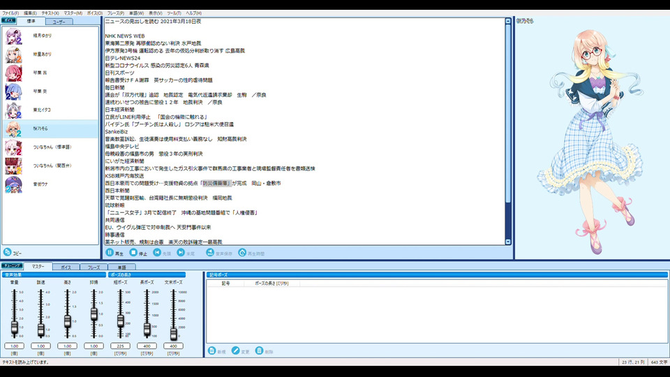Screen dimensions: 670x377
Task: Select the 琴葉 葵 voice avatar
Action: [x=14, y=91]
